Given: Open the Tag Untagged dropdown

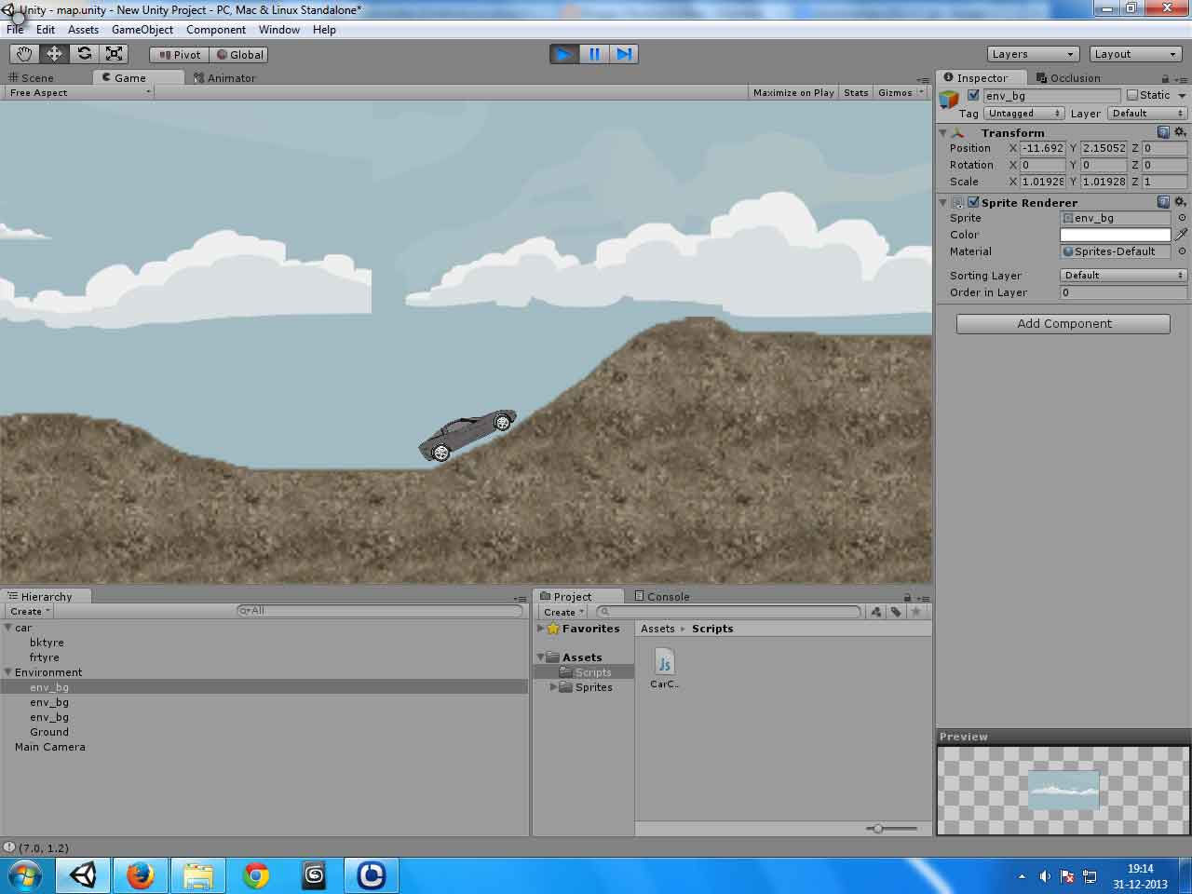Looking at the screenshot, I should click(x=1023, y=114).
